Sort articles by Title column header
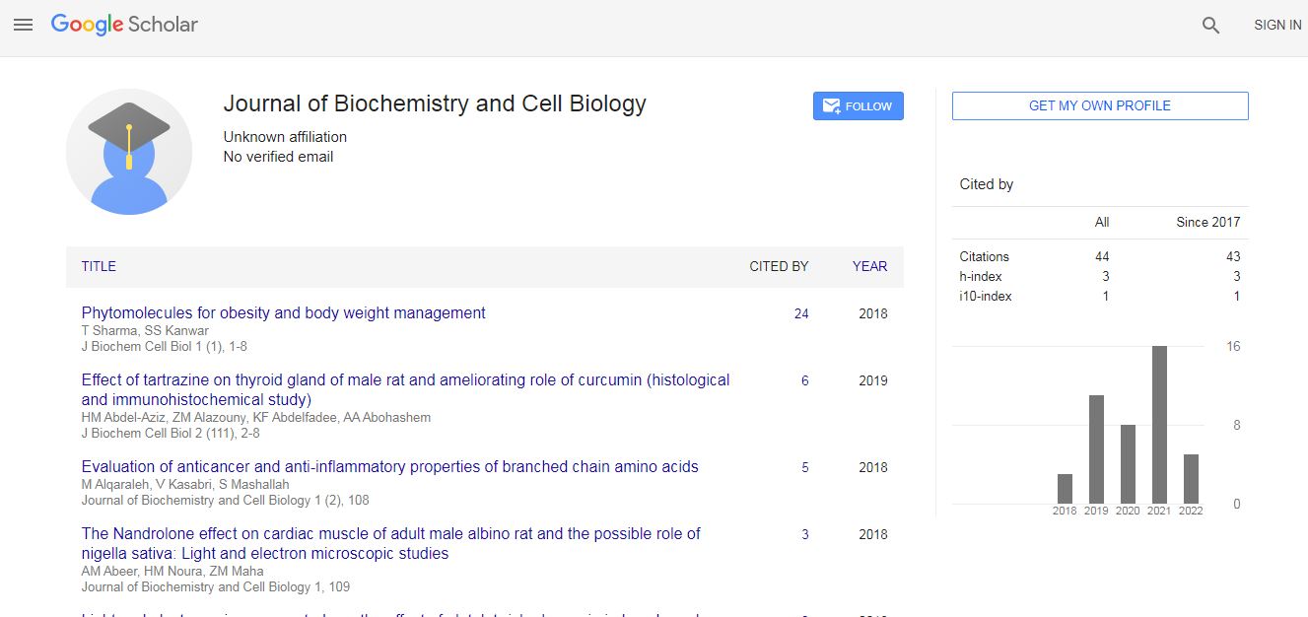Viewport: 1308px width, 617px height. click(x=99, y=266)
